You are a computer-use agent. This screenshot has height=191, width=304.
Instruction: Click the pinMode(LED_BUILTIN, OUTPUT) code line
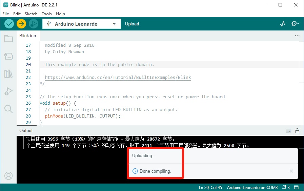tap(82, 116)
